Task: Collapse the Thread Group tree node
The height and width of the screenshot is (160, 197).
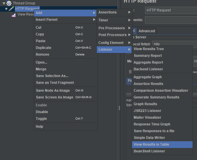Action: [x=4, y=3]
